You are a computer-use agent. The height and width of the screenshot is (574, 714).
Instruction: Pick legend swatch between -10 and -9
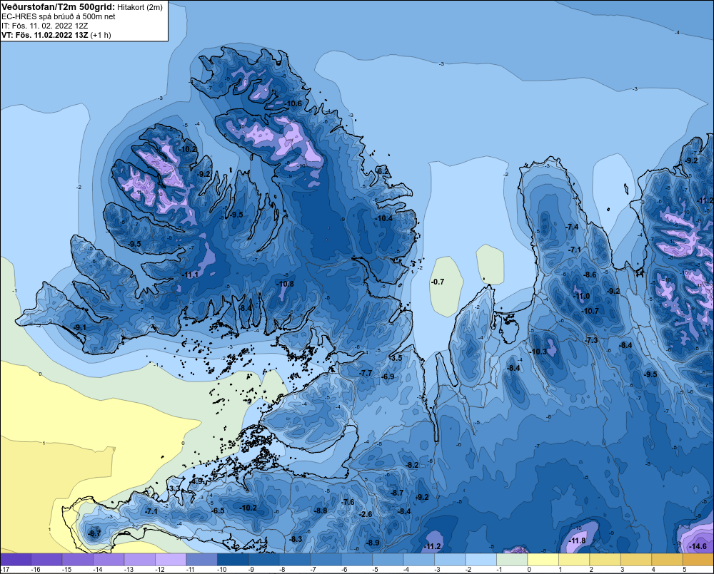tap(233, 560)
